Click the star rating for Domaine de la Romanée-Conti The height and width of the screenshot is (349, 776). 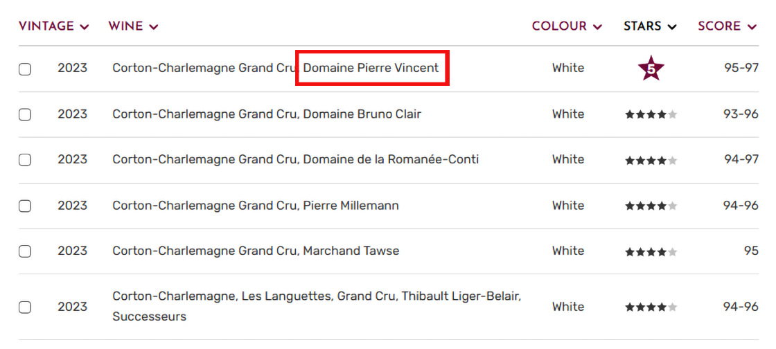[x=651, y=160]
